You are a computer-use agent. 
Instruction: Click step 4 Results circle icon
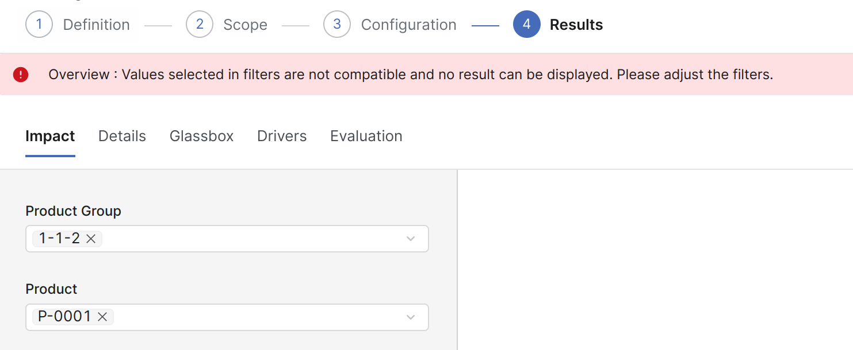(527, 25)
